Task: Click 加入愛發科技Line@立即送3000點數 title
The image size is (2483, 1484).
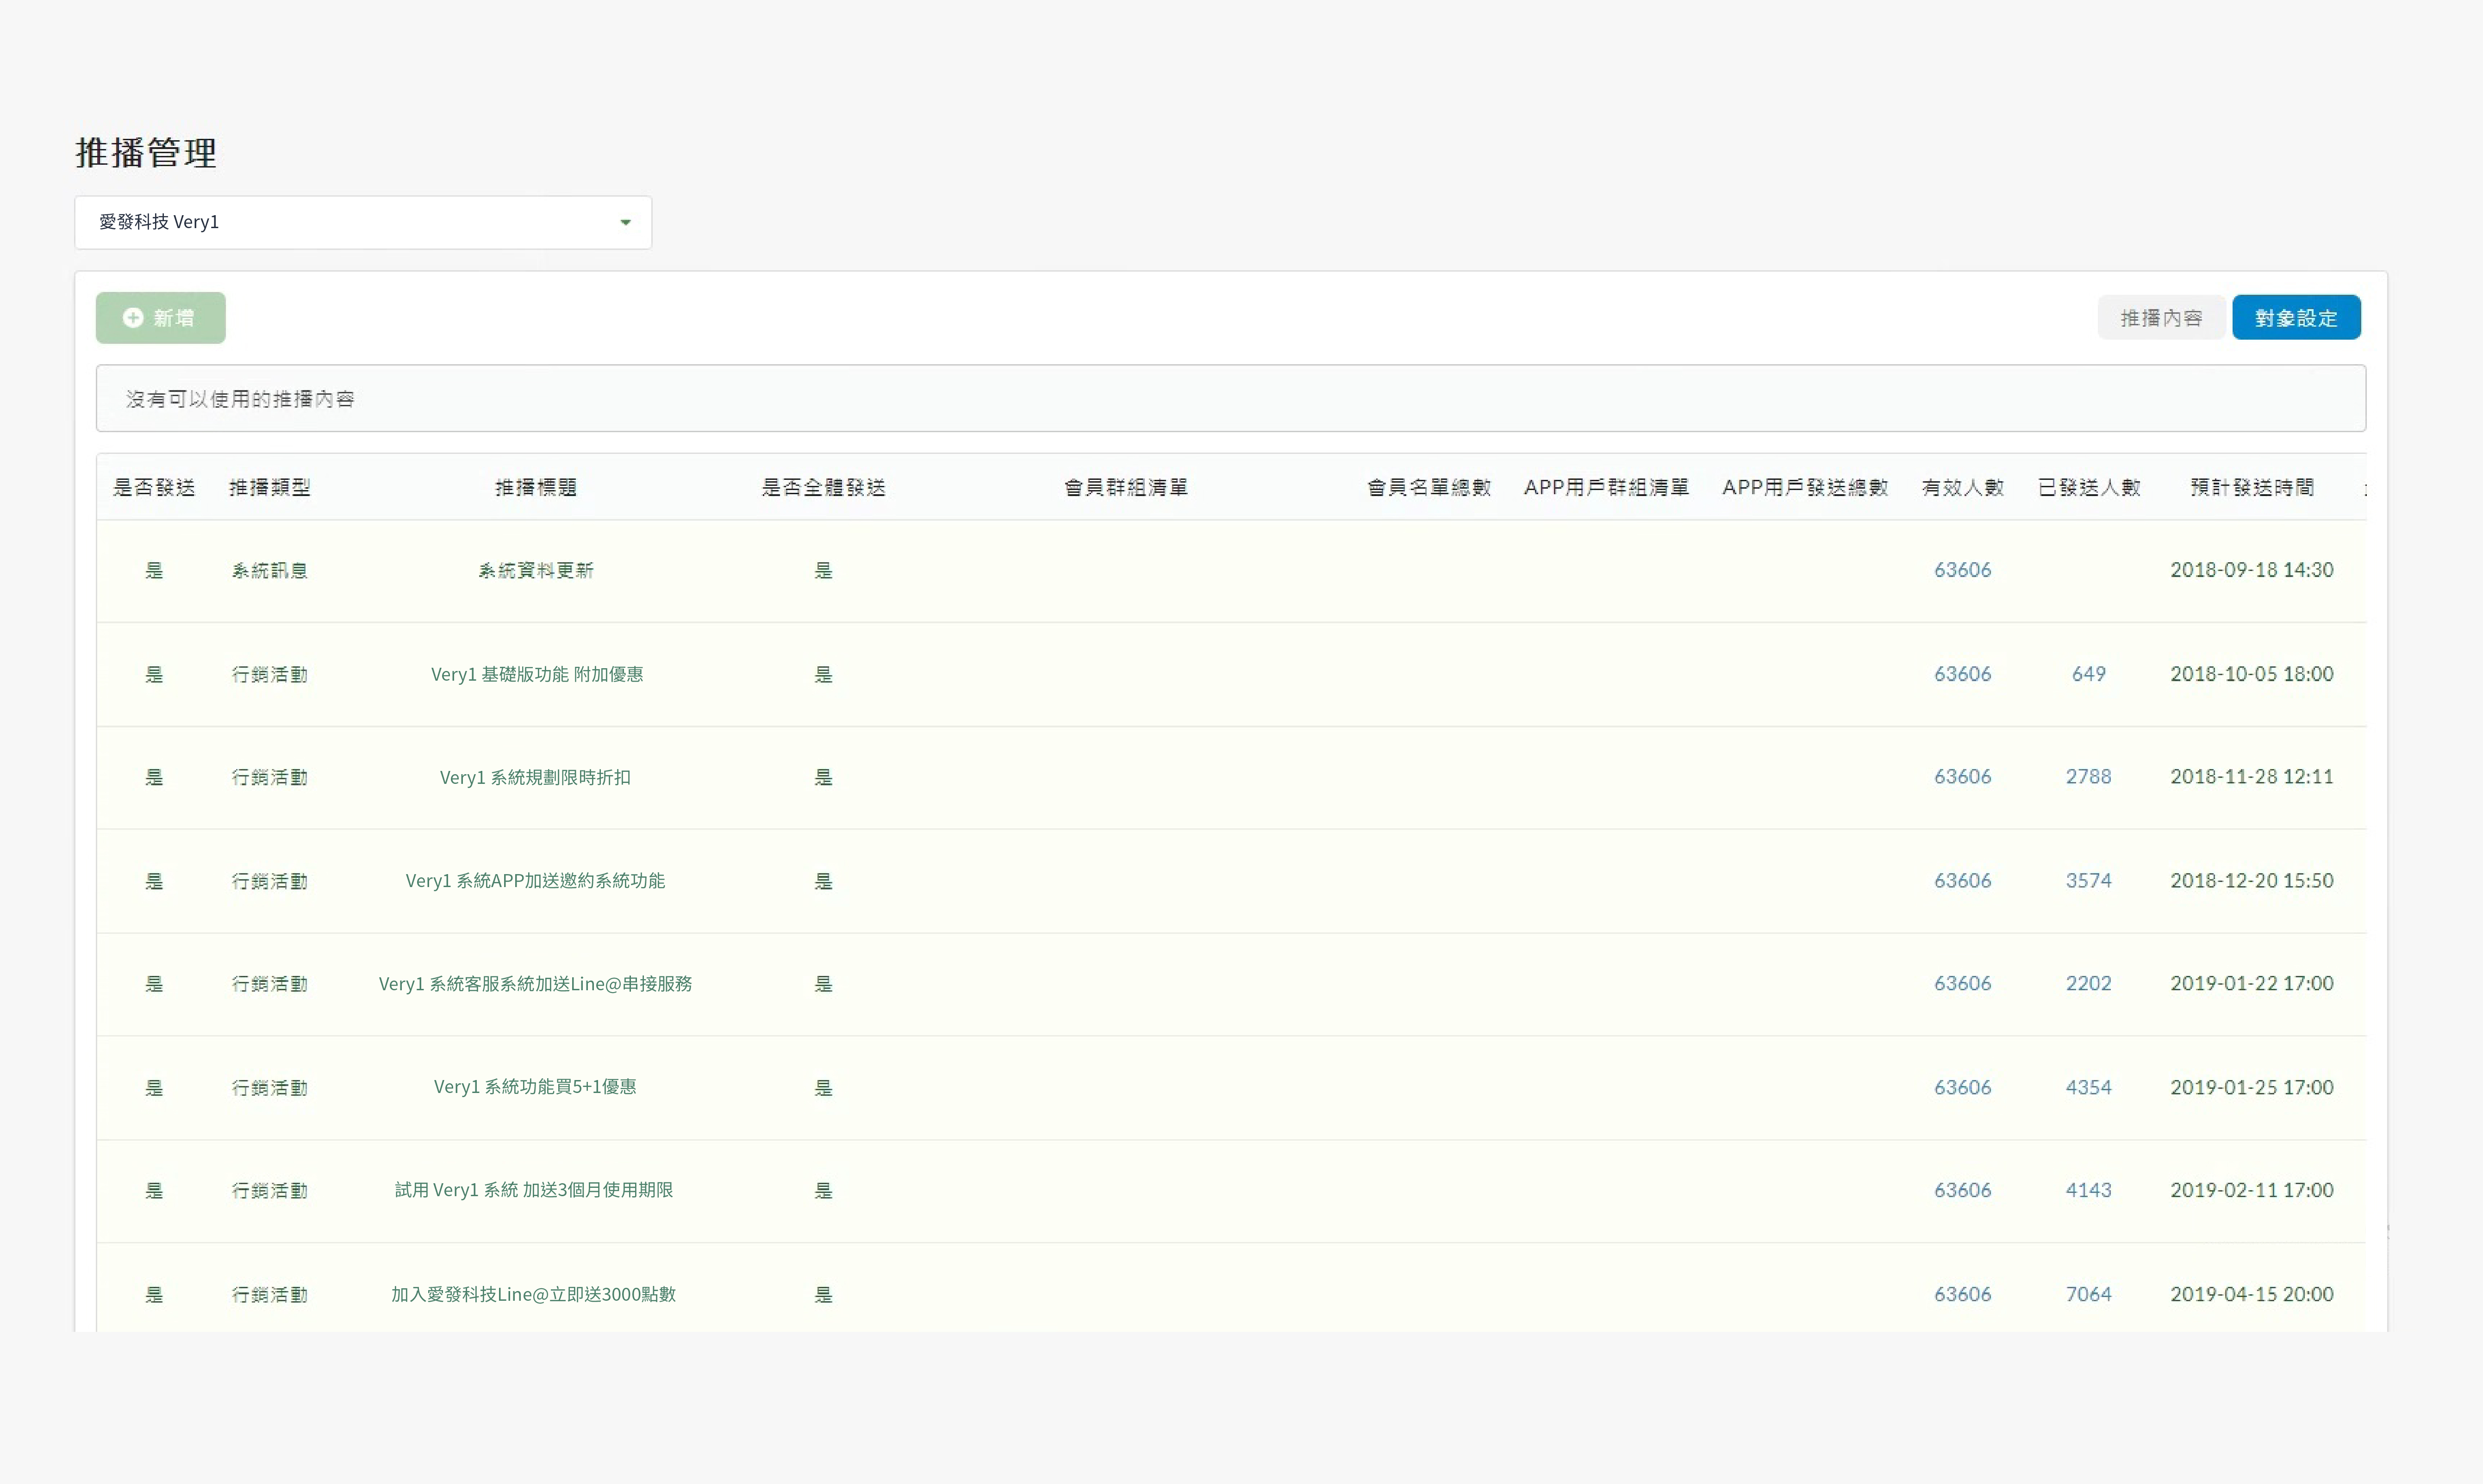Action: coord(533,1293)
